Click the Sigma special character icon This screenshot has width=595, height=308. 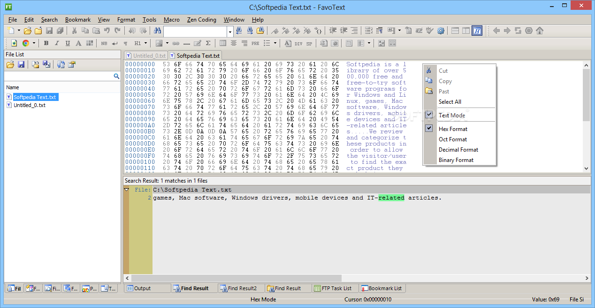click(x=208, y=43)
